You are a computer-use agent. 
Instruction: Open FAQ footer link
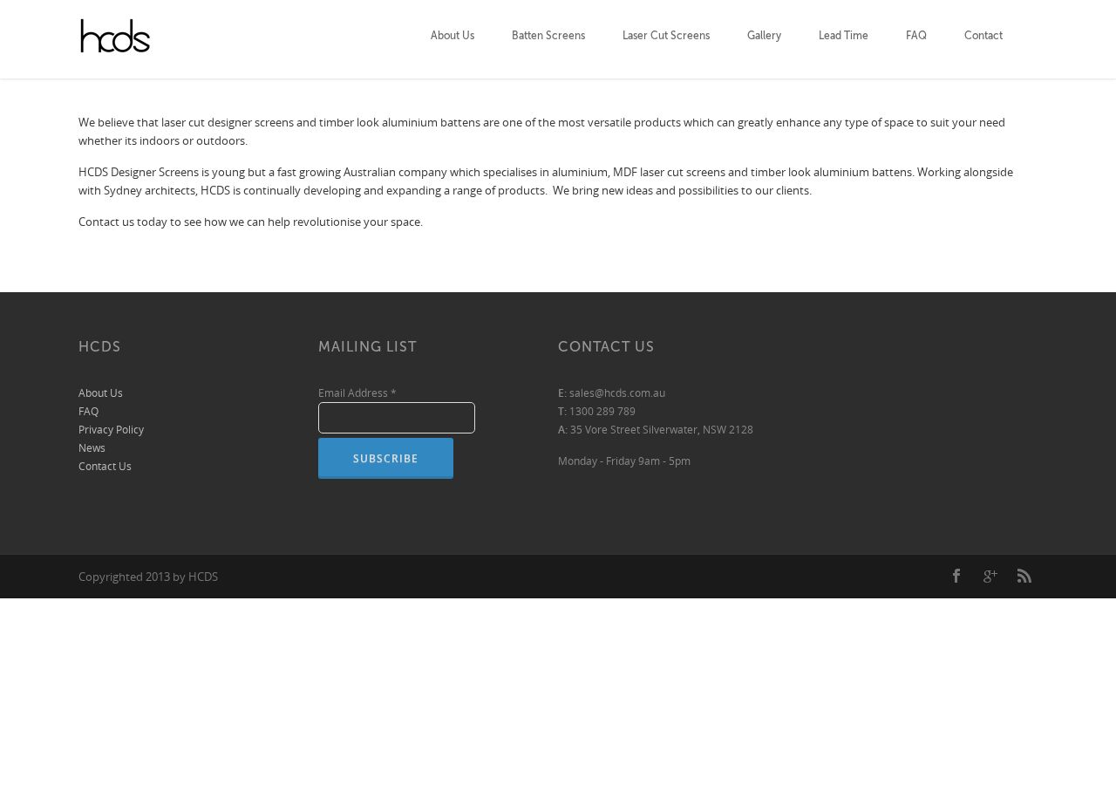(88, 412)
